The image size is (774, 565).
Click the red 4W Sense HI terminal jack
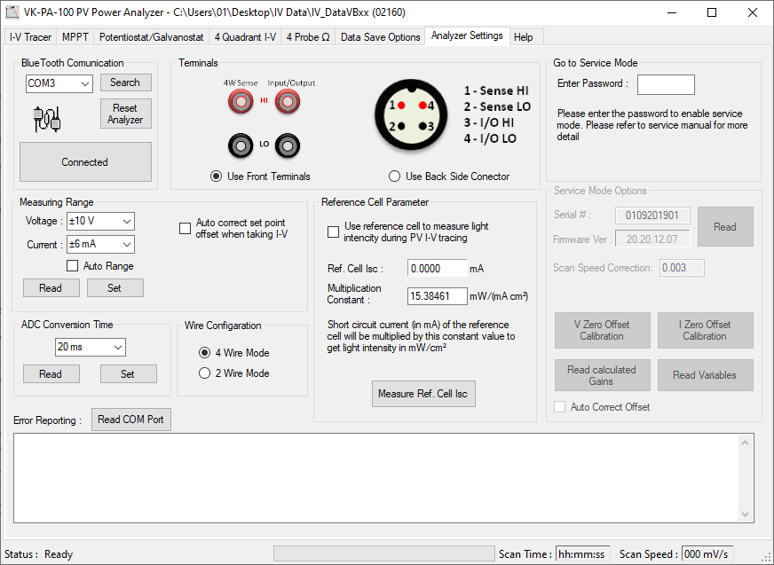(241, 102)
